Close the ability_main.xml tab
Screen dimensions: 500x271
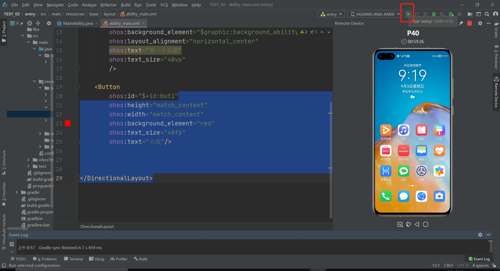[x=143, y=23]
